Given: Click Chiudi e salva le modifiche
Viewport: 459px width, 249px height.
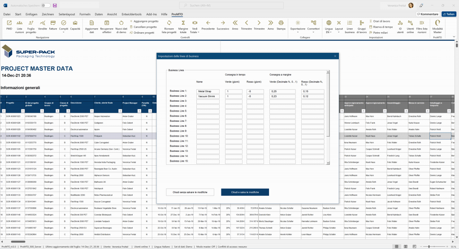Looking at the screenshot, I should tap(245, 192).
